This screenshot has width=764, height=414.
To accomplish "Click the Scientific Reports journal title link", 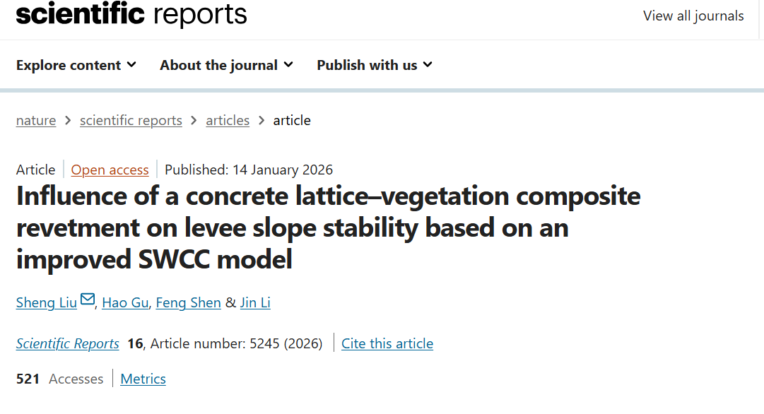I will tap(67, 343).
